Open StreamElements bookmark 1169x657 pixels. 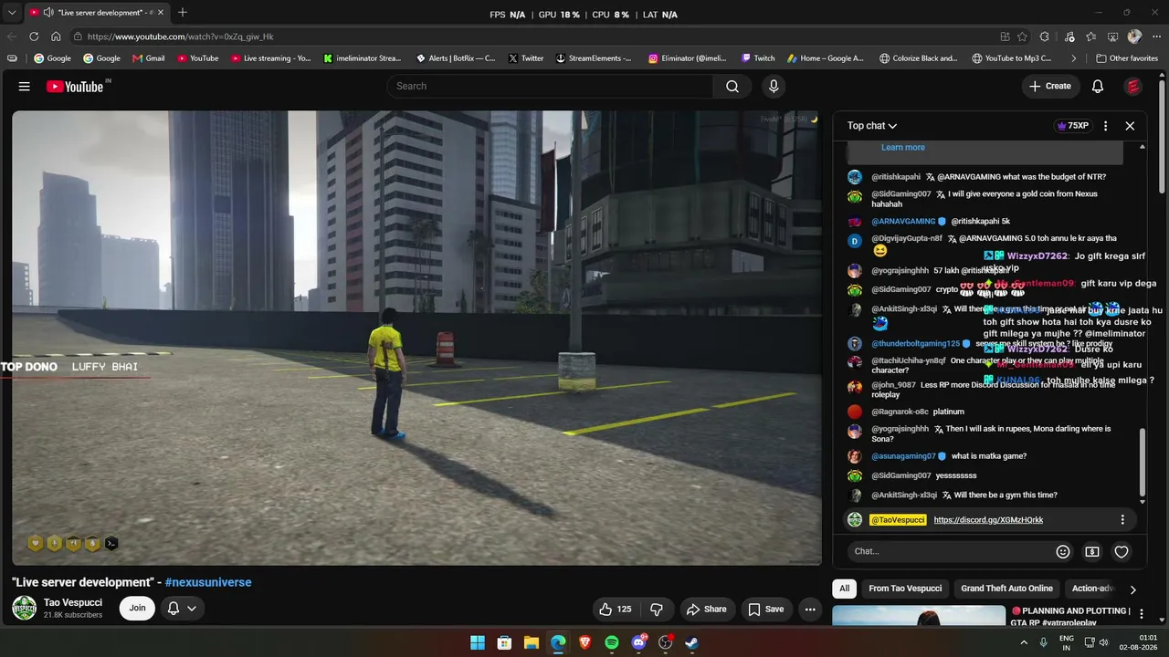coord(593,58)
